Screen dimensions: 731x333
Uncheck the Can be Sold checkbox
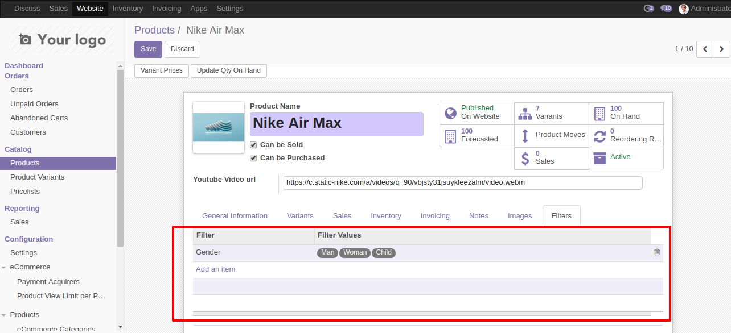click(253, 145)
